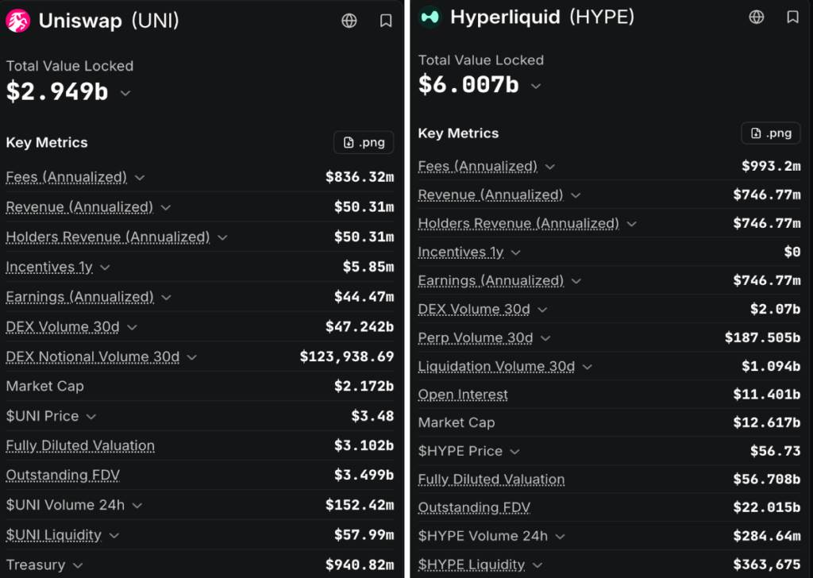
Task: Expand Uniswap Total Value Locked chevron
Action: pyautogui.click(x=125, y=94)
